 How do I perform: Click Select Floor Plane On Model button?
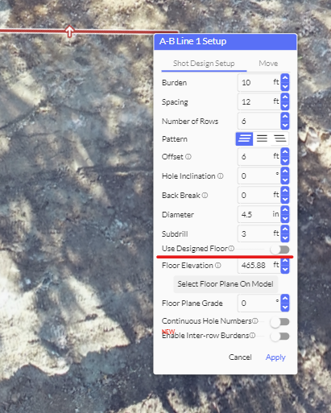225,284
